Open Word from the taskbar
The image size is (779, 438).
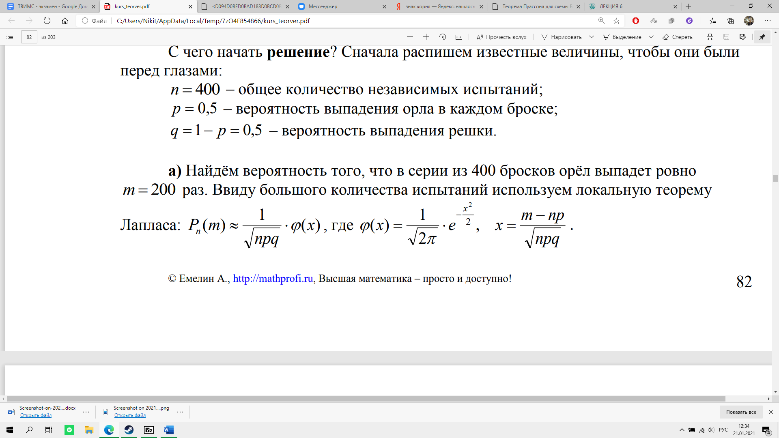pos(169,430)
